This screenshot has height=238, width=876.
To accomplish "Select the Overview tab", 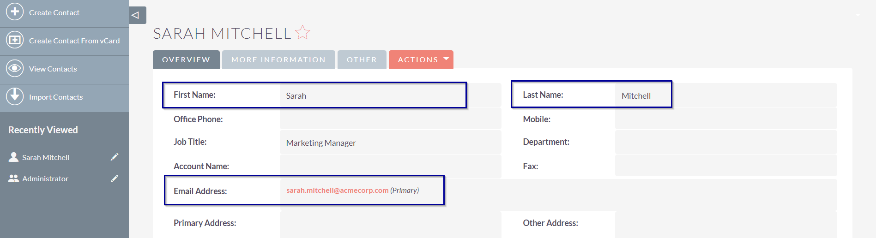I will [186, 59].
